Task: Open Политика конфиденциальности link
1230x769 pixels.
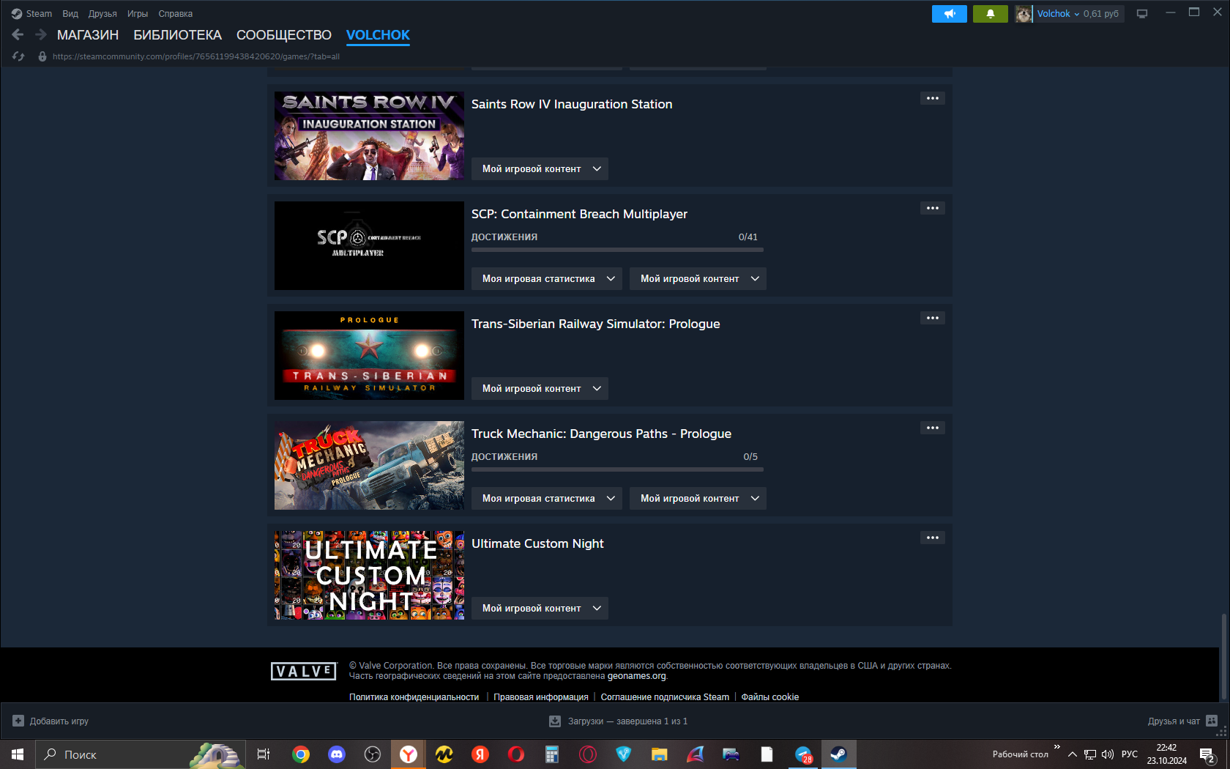Action: click(414, 697)
